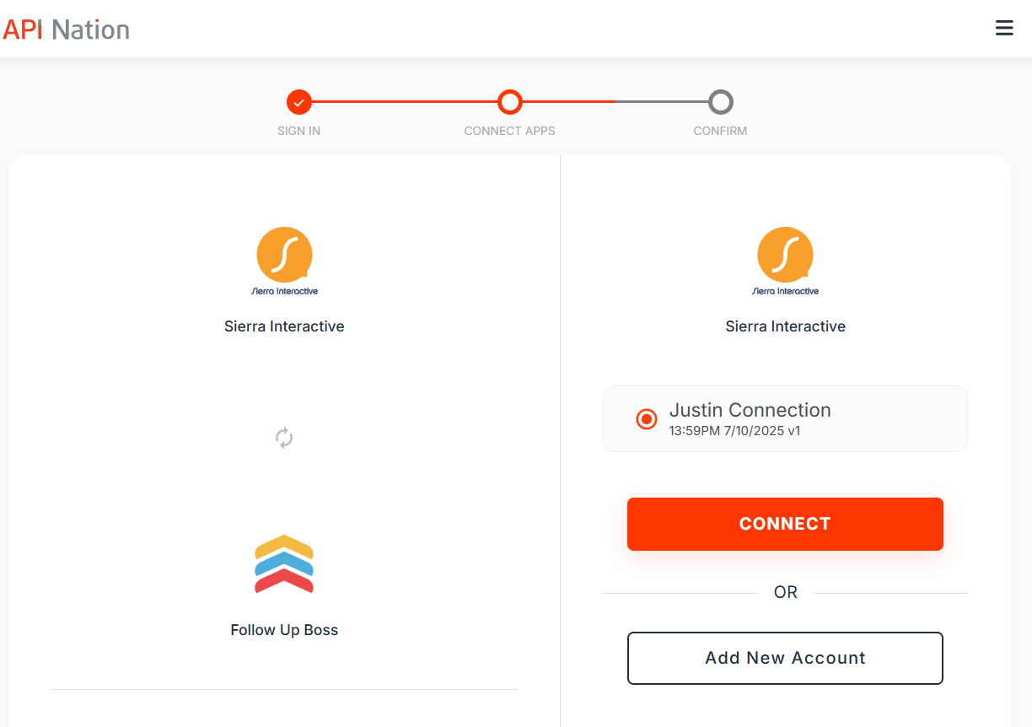Image resolution: width=1032 pixels, height=727 pixels.
Task: Click the API Nation logo
Action: (67, 30)
